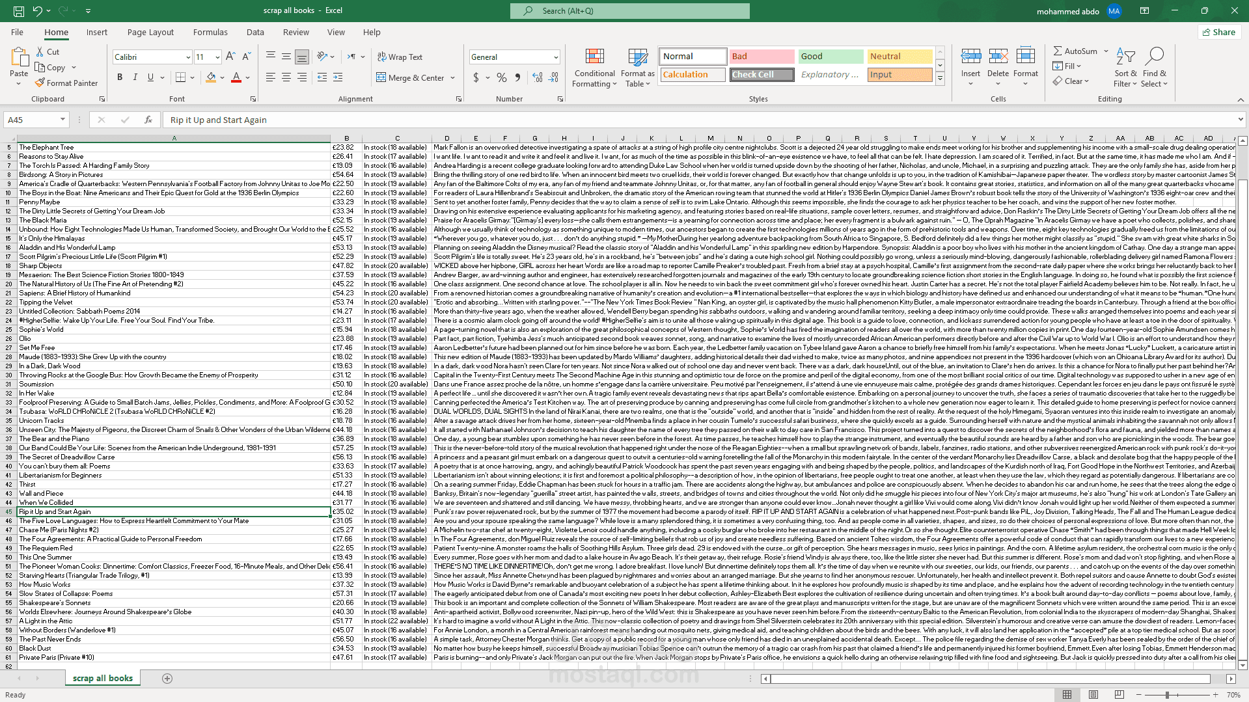Click the Accounting currency format icon
This screenshot has height=702, width=1249.
[x=476, y=77]
